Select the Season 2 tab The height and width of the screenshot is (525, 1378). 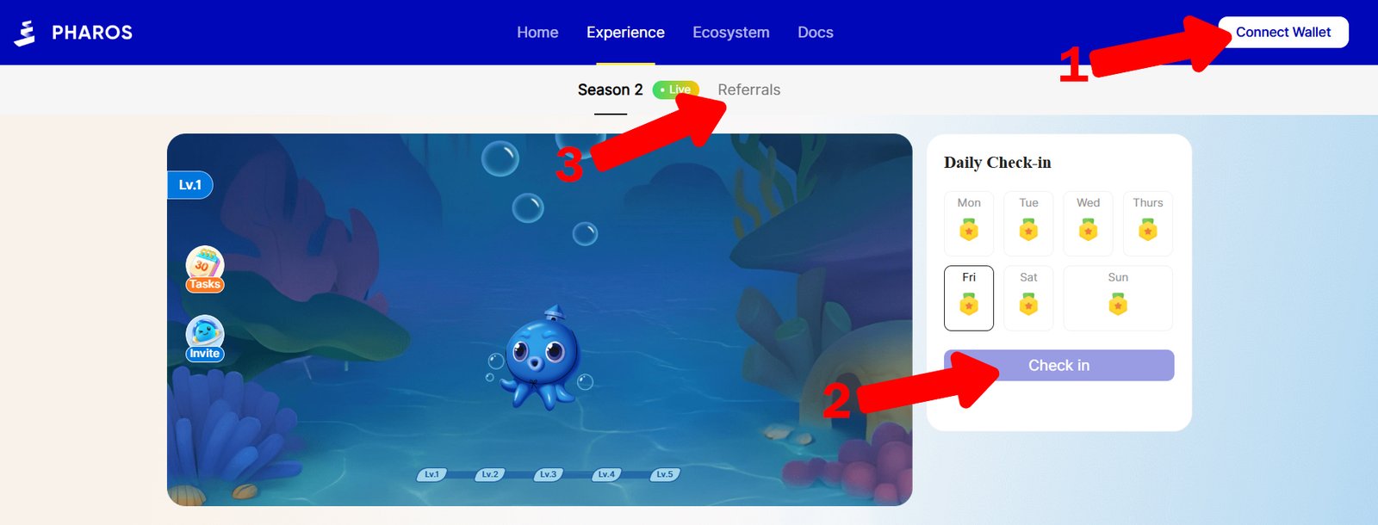tap(611, 90)
